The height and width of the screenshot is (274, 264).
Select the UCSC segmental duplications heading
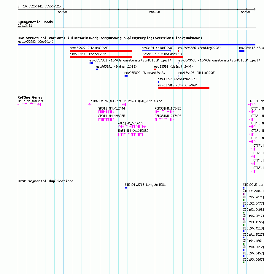[46, 181]
